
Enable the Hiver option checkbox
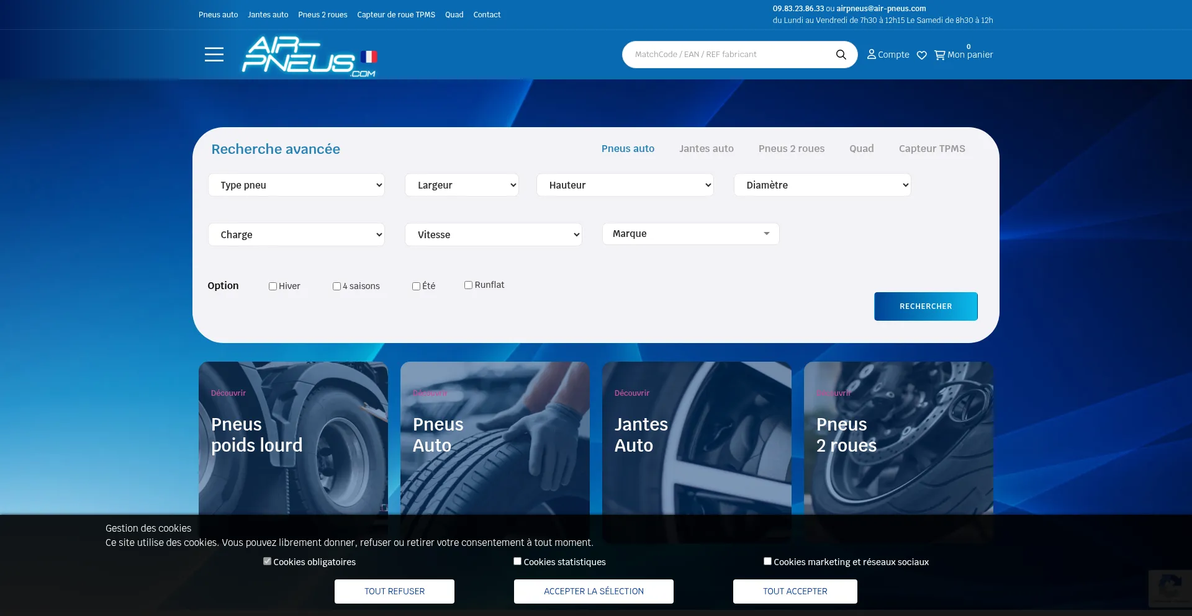tap(273, 287)
